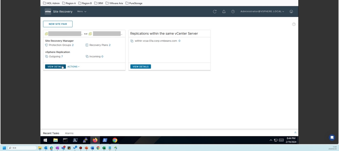This screenshot has width=339, height=151.
Task: Click the help circle icon beside New Site Pair
Action: point(294,24)
